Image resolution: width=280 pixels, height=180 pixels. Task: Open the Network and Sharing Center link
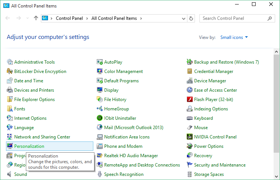[x=42, y=137]
